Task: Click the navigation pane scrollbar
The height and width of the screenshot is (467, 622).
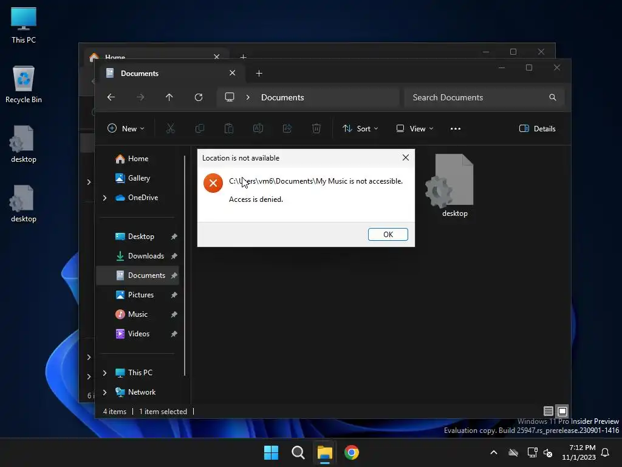Action: click(185, 265)
